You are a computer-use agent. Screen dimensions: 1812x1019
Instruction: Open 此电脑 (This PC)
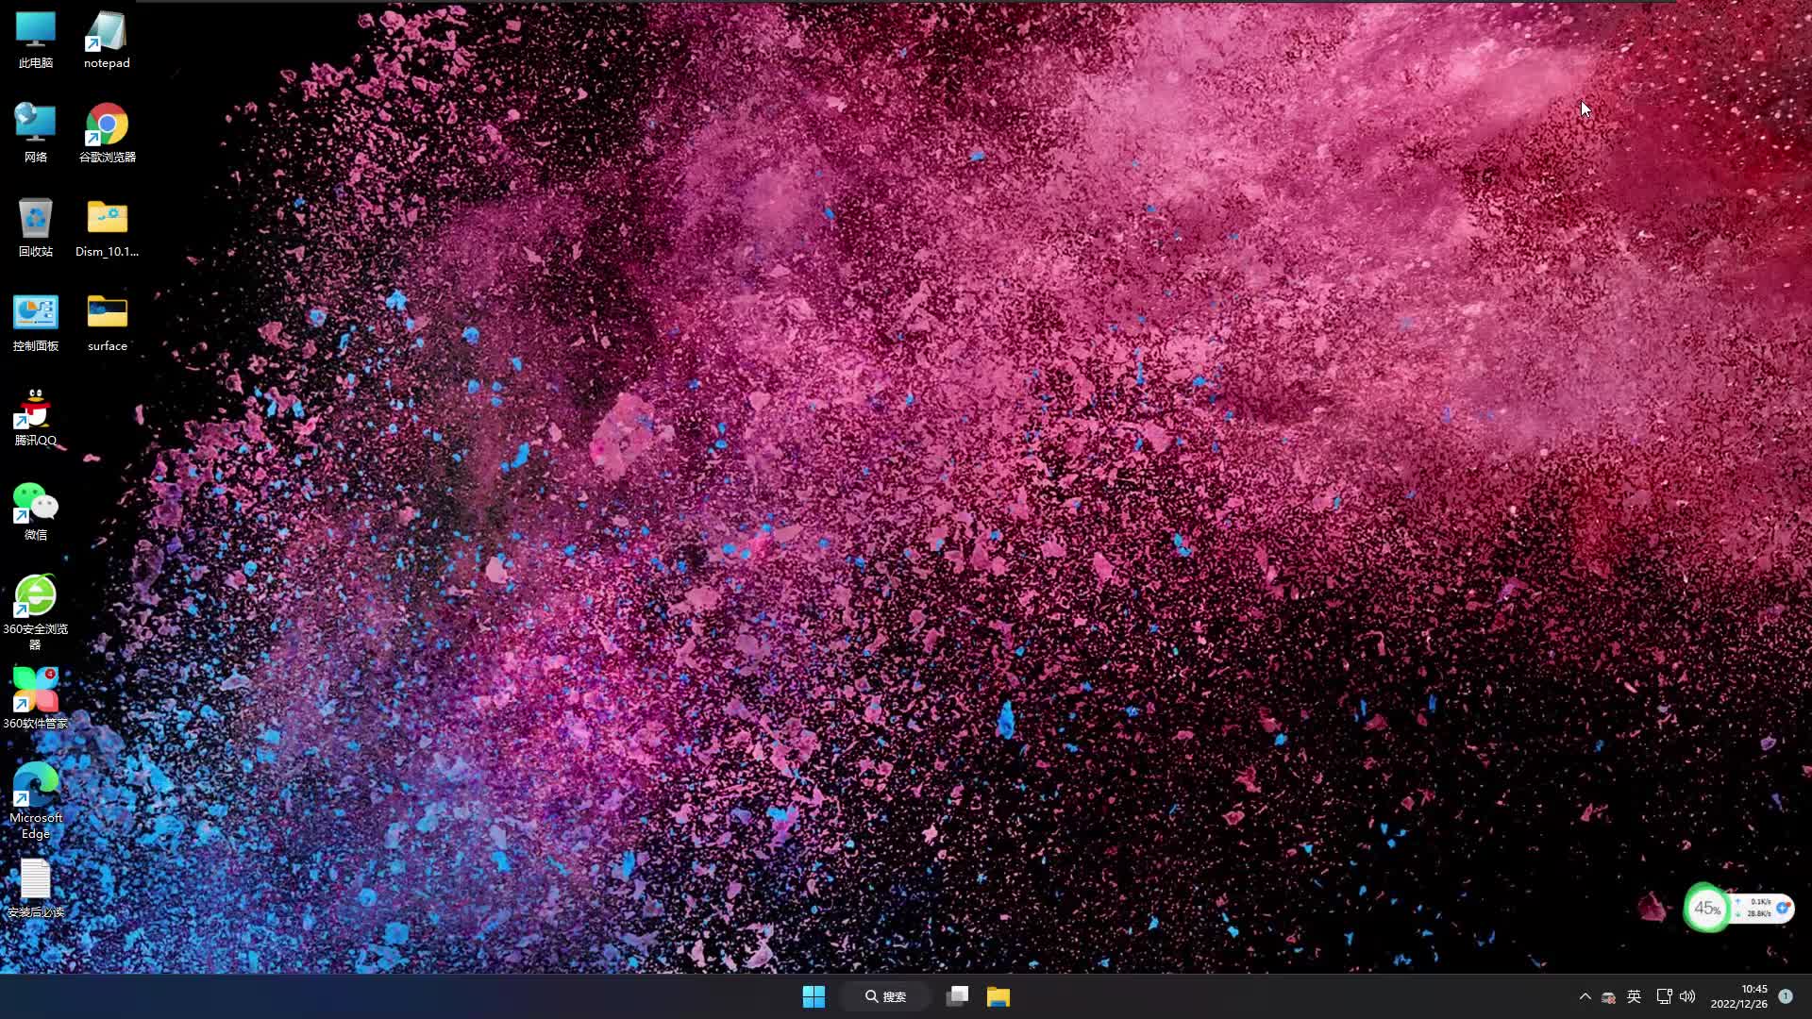coord(35,28)
